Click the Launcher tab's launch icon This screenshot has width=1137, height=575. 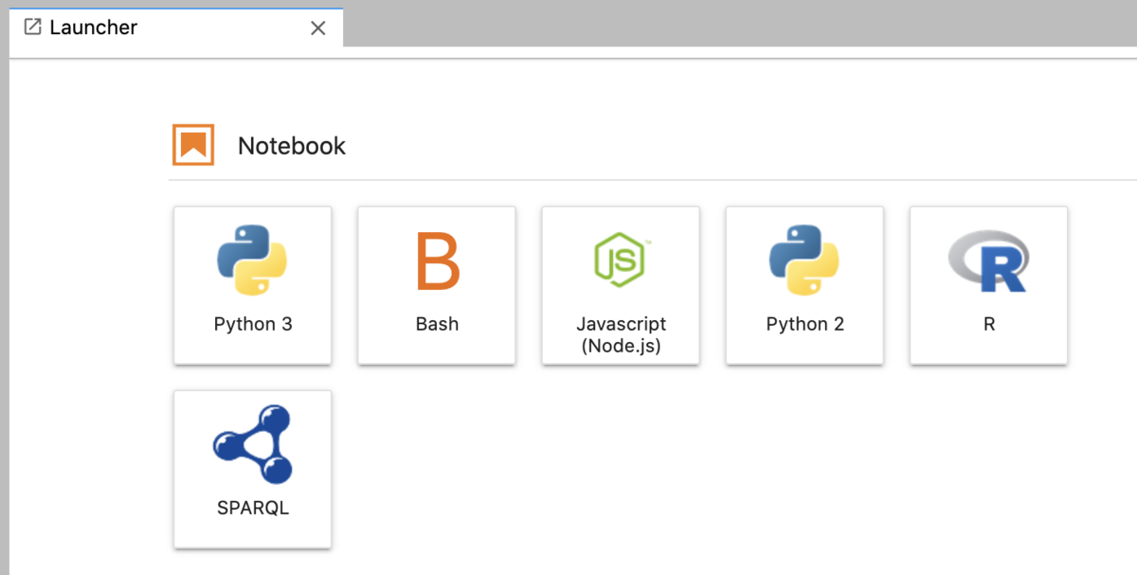[32, 27]
